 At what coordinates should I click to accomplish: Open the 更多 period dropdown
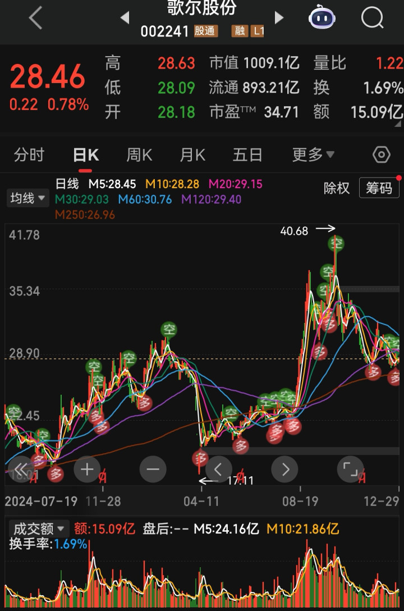pyautogui.click(x=313, y=154)
